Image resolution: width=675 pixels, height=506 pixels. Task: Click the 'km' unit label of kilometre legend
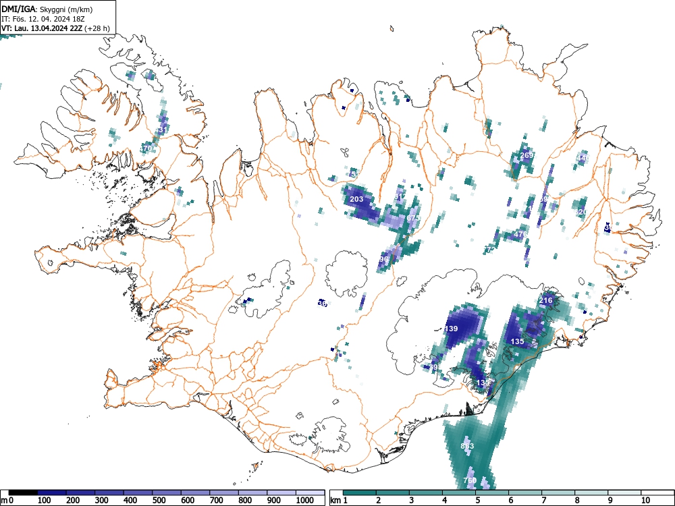335,501
